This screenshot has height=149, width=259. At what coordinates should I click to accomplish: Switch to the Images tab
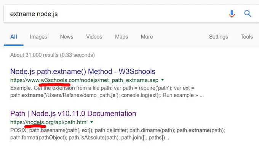click(38, 37)
